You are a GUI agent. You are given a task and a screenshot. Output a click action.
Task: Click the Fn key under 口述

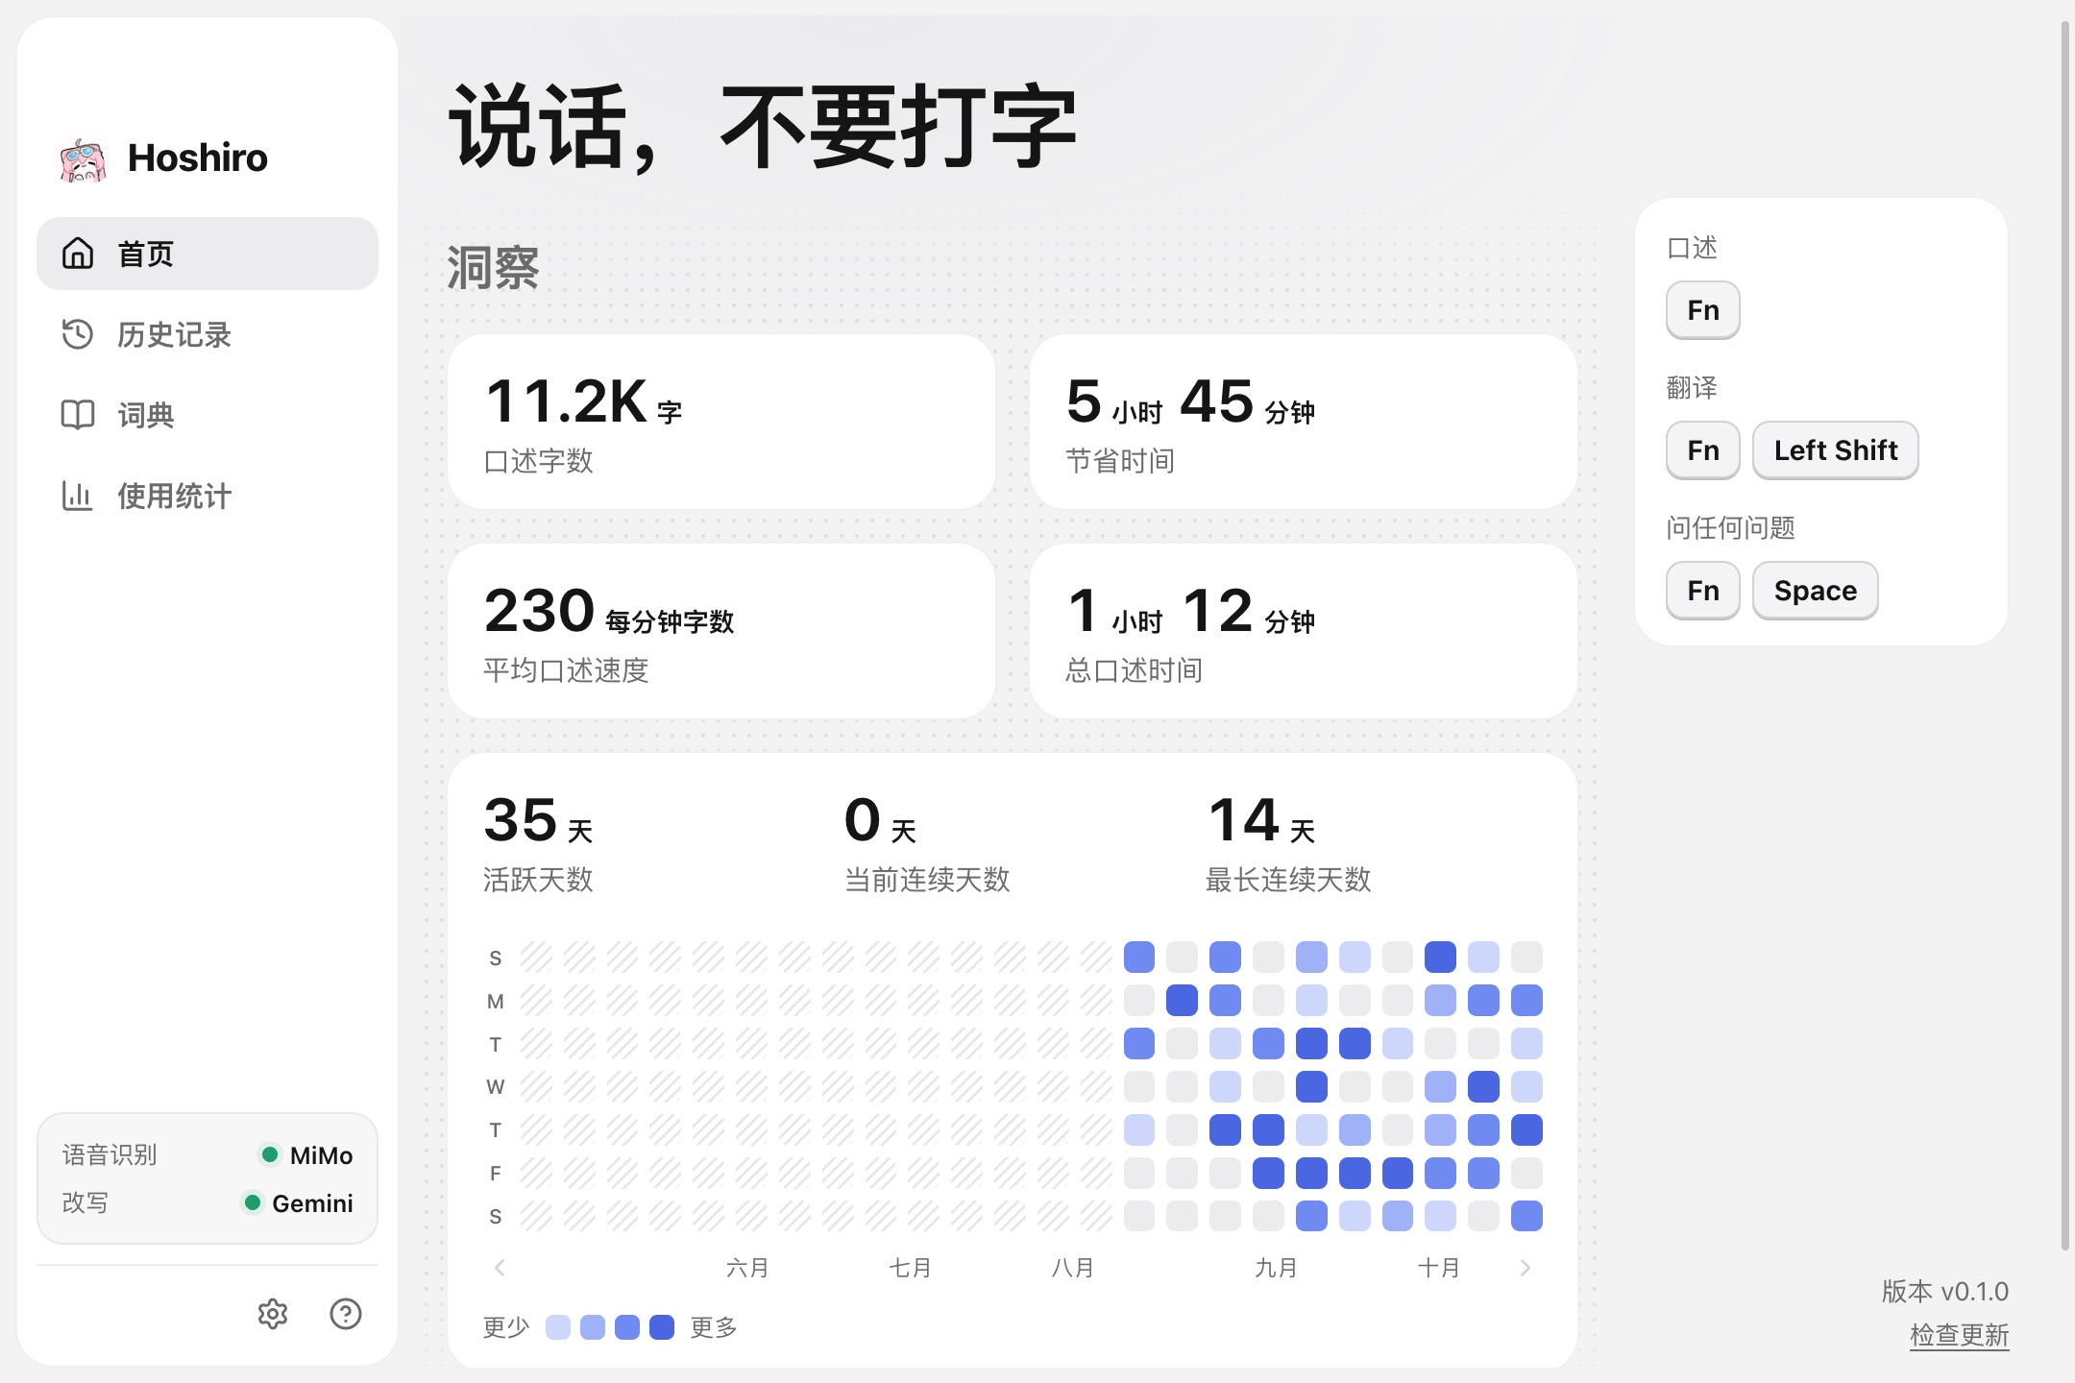[1702, 310]
